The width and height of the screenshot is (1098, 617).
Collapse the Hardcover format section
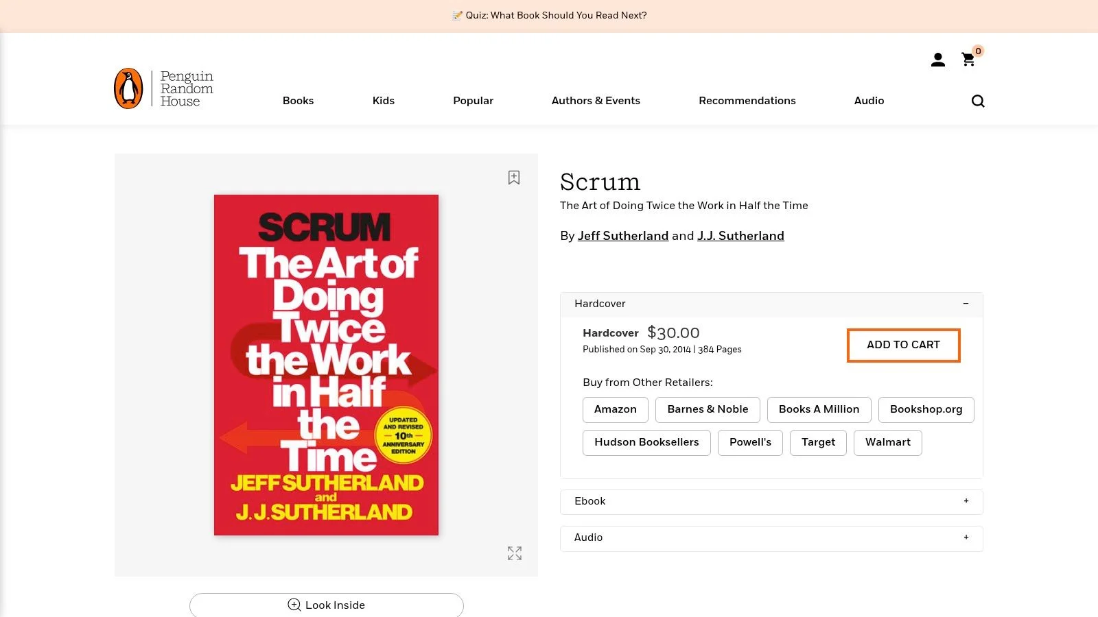coord(771,304)
